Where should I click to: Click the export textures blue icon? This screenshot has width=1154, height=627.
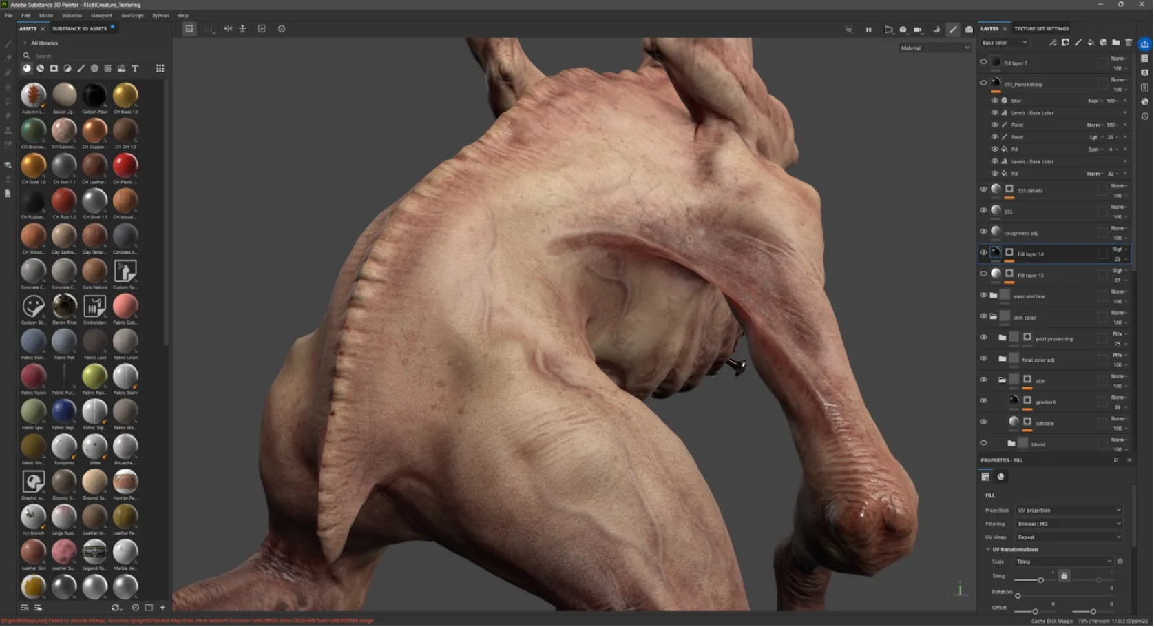tap(1144, 43)
